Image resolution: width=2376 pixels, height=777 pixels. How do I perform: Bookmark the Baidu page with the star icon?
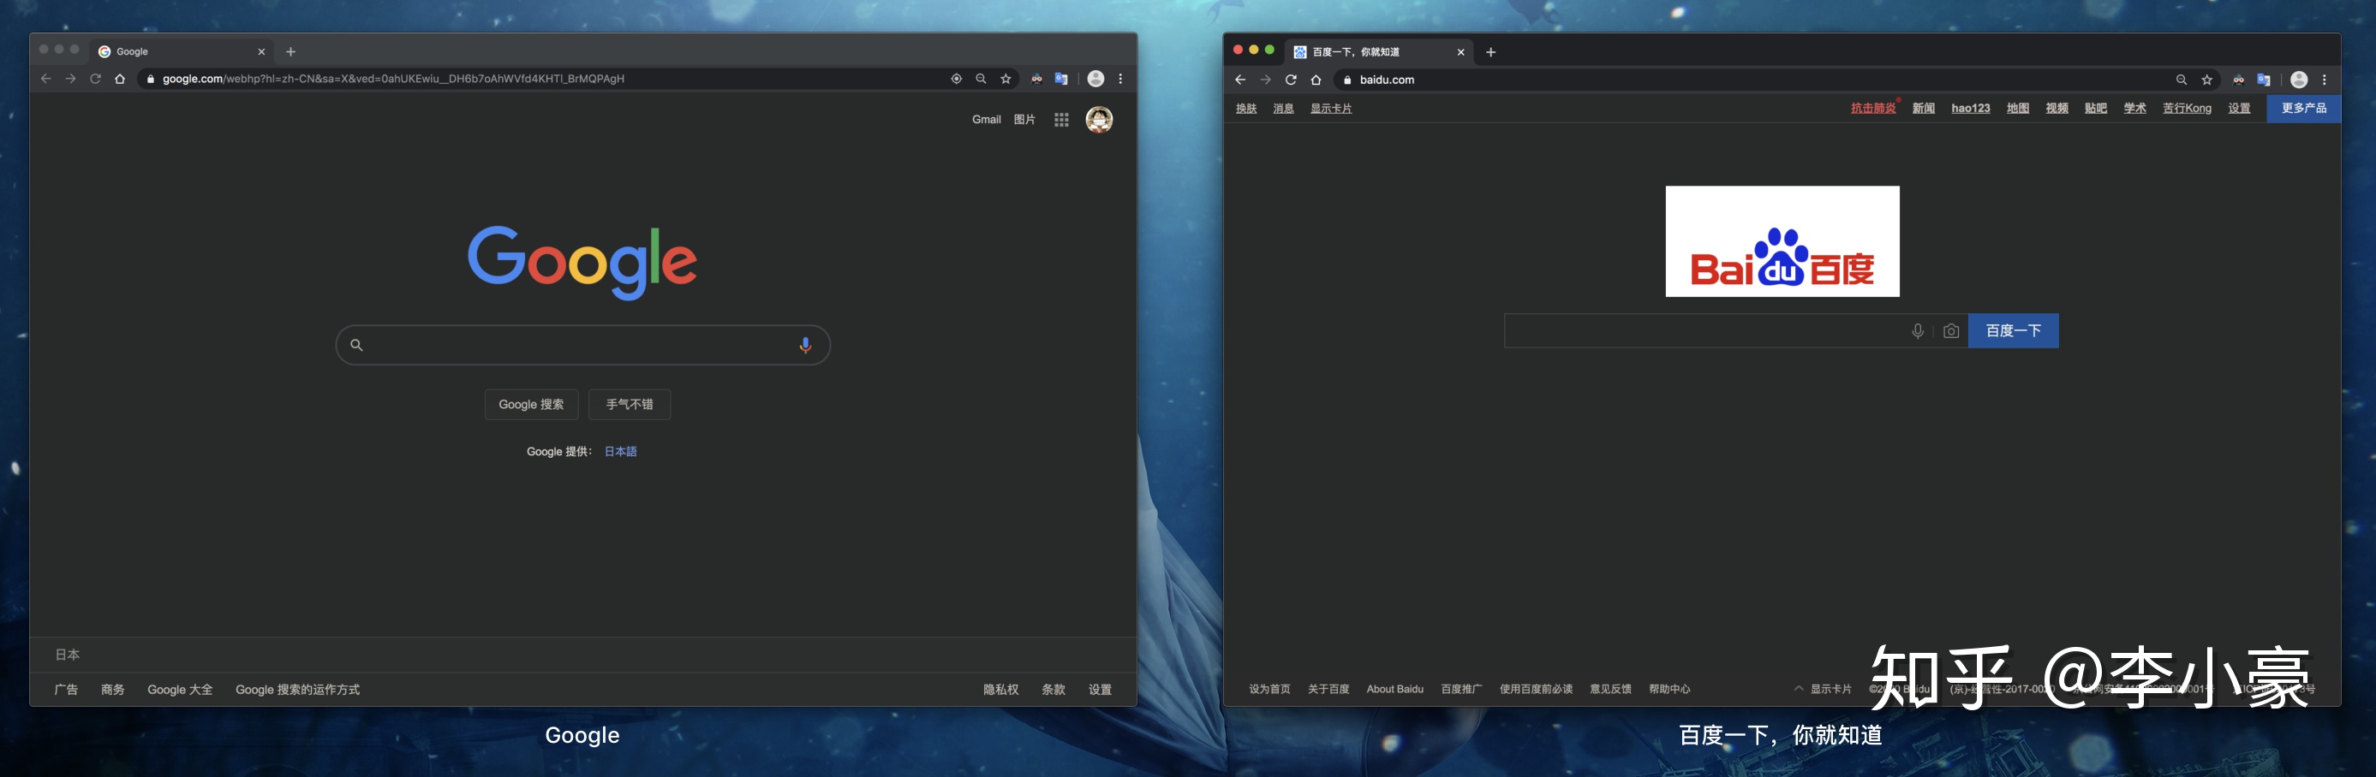(2207, 80)
